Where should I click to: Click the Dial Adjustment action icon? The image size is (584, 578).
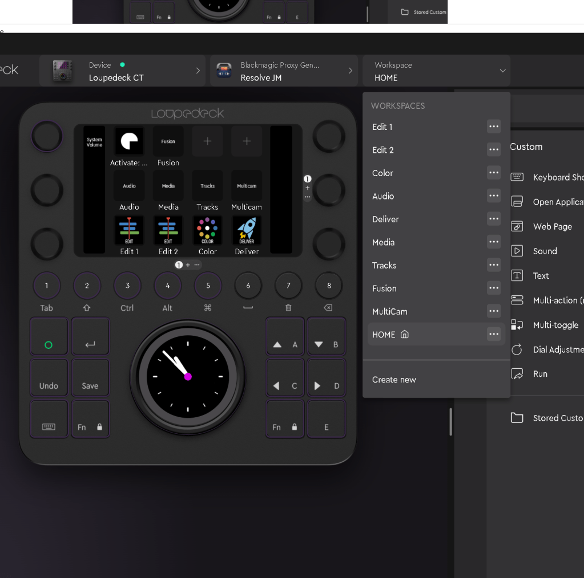pyautogui.click(x=517, y=349)
